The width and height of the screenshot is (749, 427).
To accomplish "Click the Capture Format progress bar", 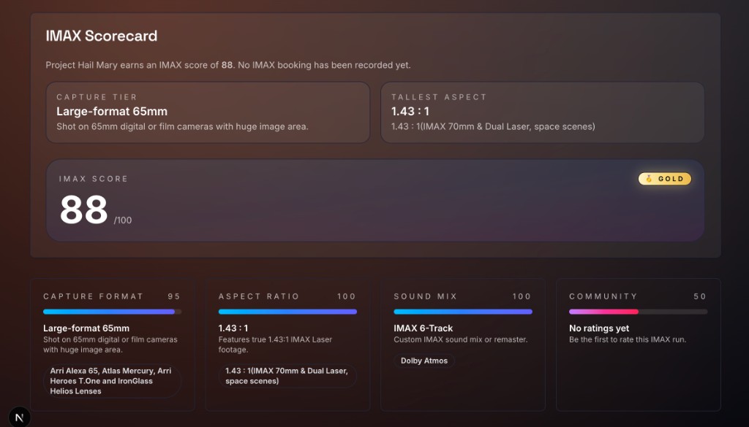I will (112, 312).
